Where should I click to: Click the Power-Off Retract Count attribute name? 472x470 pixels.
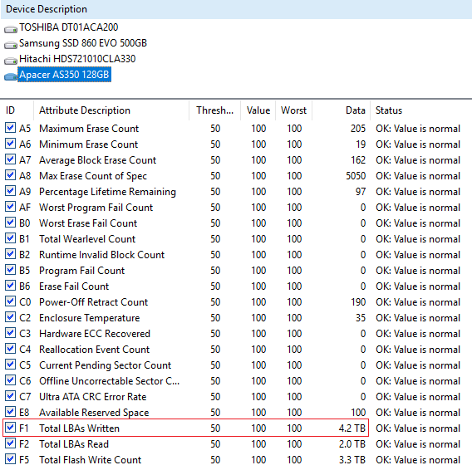93,302
